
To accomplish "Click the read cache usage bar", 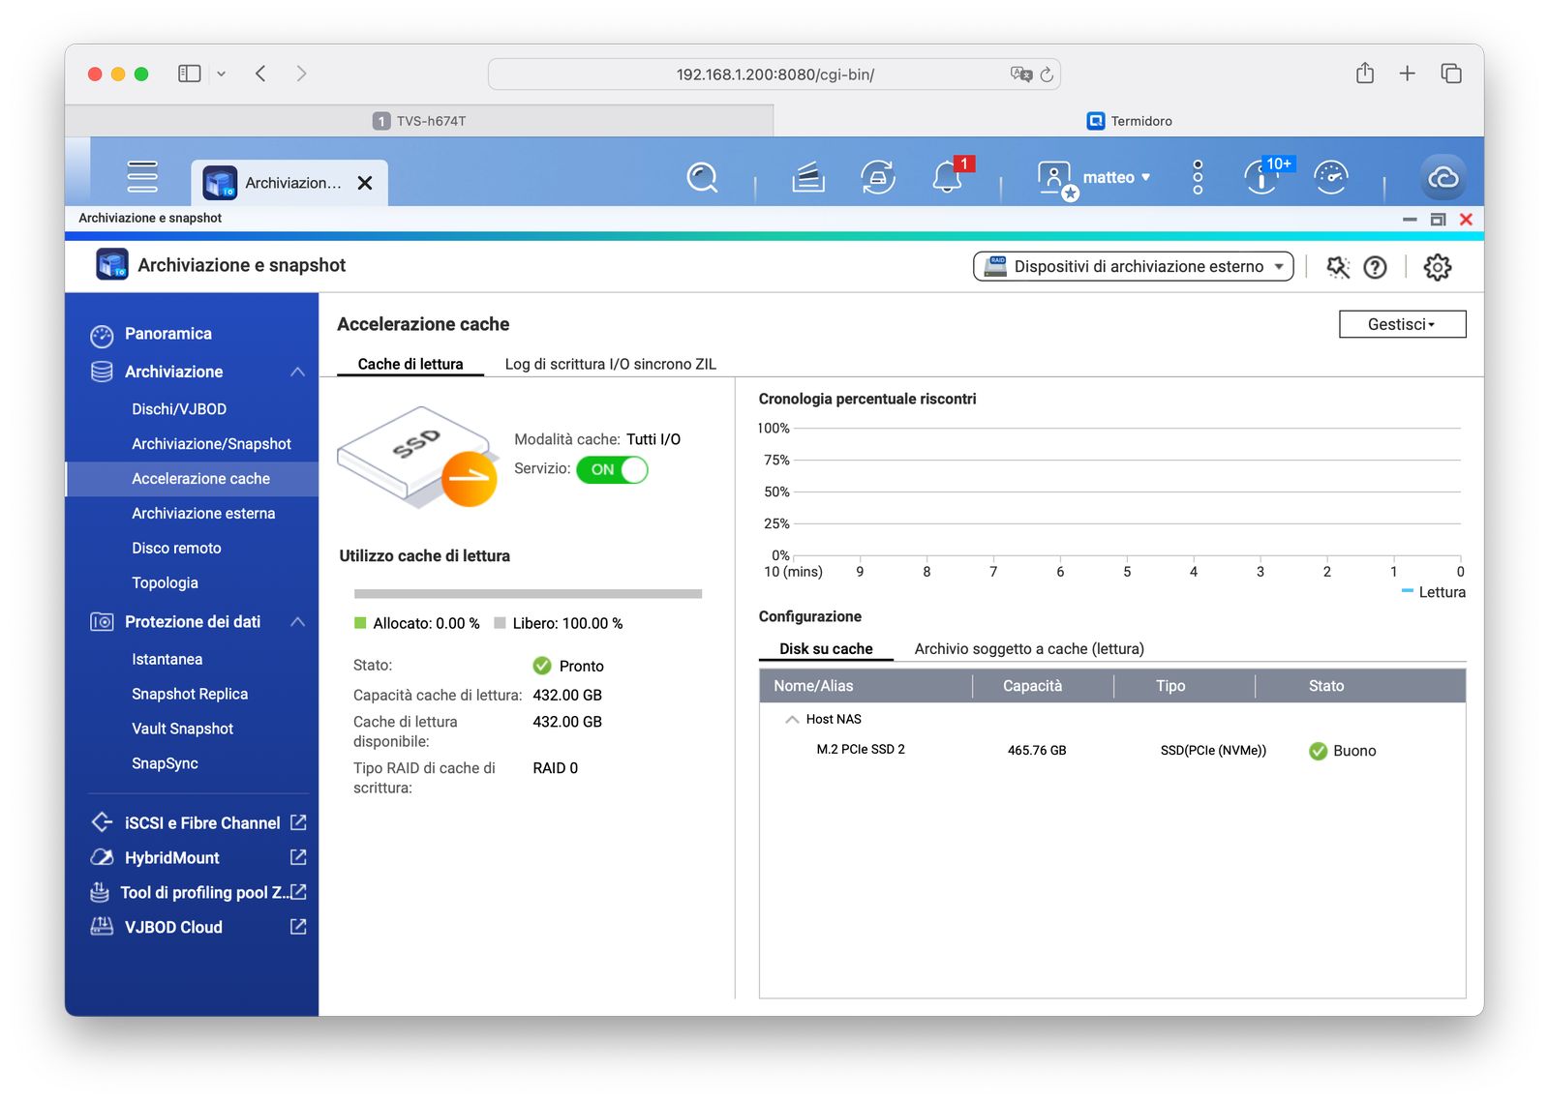I will pos(528,594).
